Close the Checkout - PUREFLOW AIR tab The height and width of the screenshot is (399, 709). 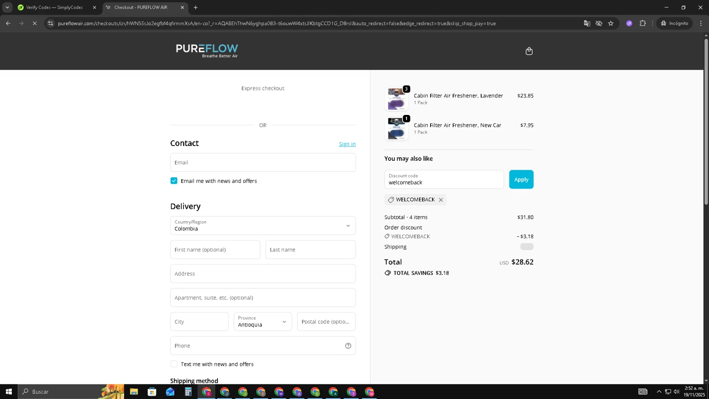(182, 8)
